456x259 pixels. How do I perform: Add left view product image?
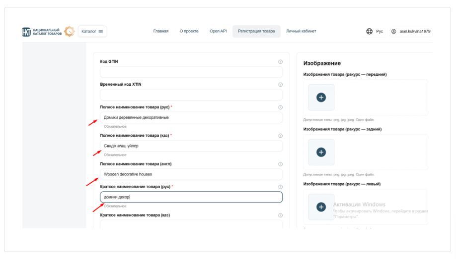tap(321, 207)
